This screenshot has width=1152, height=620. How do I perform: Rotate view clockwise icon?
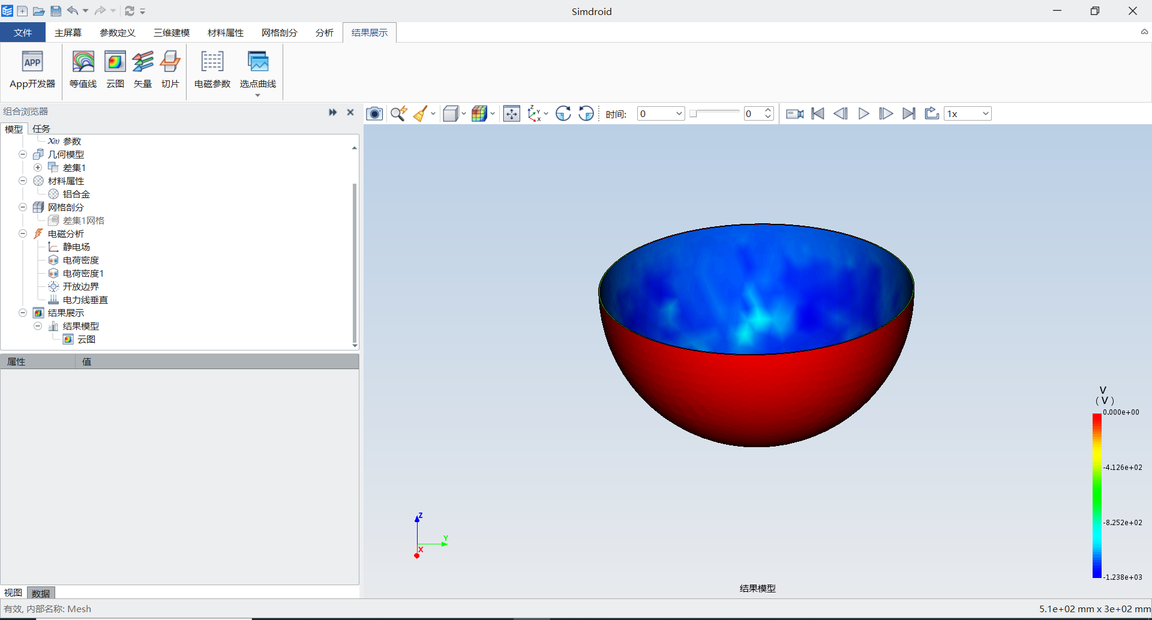click(x=563, y=113)
